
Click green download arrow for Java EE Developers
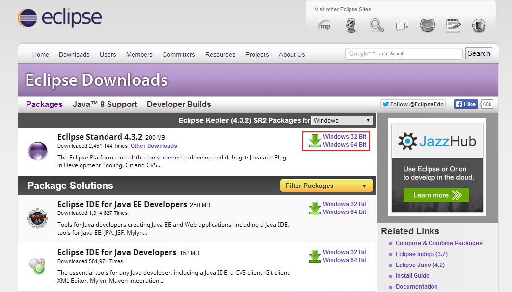(x=315, y=208)
